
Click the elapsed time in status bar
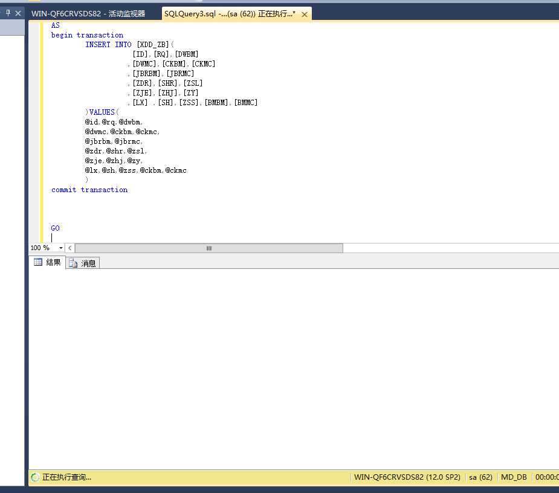[x=547, y=477]
